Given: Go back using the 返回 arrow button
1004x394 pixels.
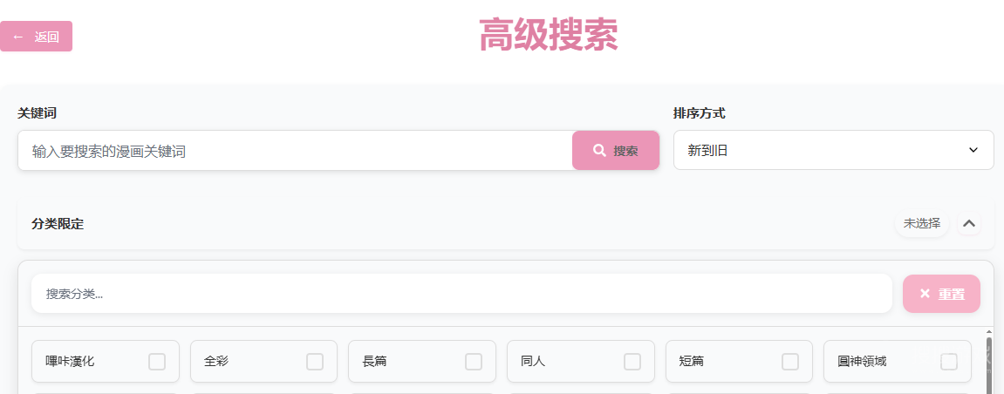Looking at the screenshot, I should 36,37.
